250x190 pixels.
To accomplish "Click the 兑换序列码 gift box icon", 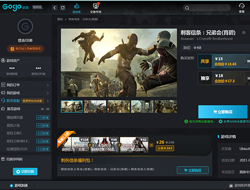I will point(3,159).
